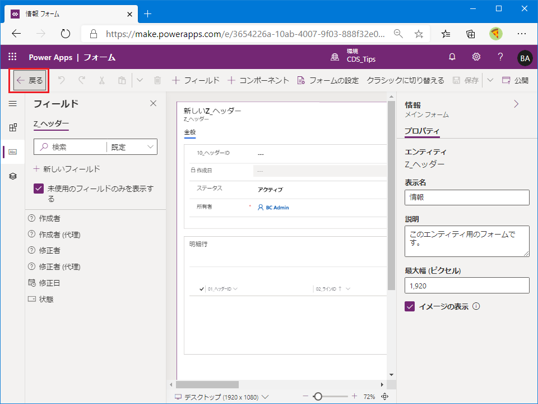The image size is (538, 404).
Task: Go back with the 戻る button
Action: click(30, 80)
